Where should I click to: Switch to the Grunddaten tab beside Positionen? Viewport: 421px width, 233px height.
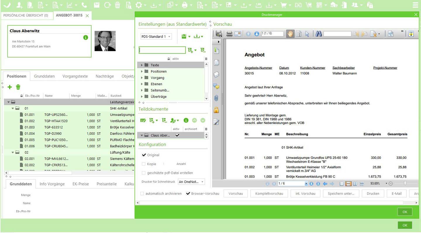tap(44, 76)
